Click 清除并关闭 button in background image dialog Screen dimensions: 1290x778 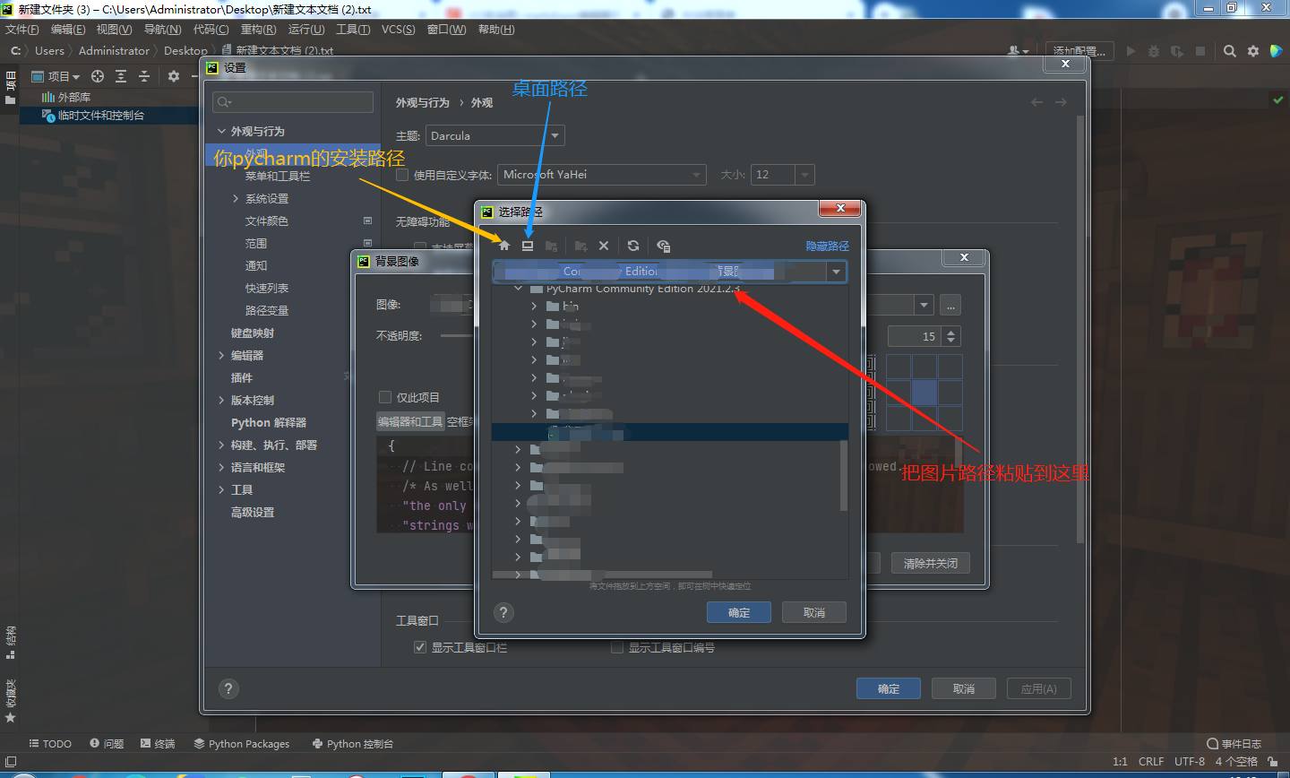tap(931, 563)
